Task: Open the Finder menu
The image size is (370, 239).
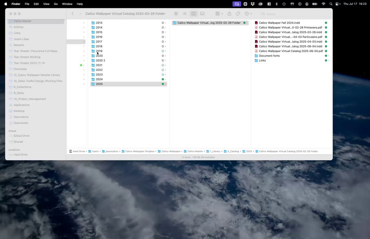Action: (x=16, y=4)
